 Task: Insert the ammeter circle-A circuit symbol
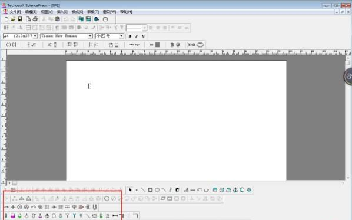[26, 207]
